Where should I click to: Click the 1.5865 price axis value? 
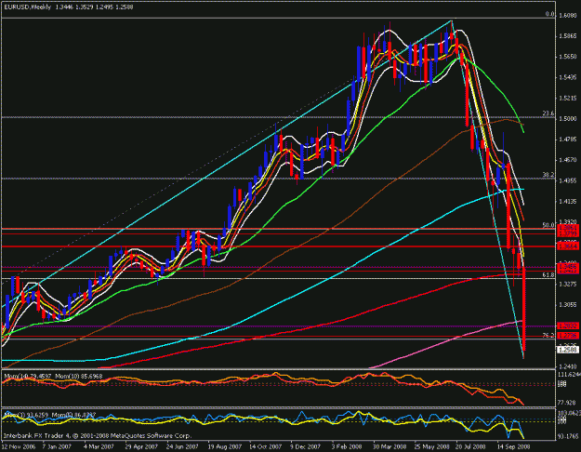(x=568, y=36)
